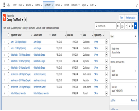This screenshot has width=139, height=111.
Task: Refresh the opportunities list
Action: tap(126, 26)
